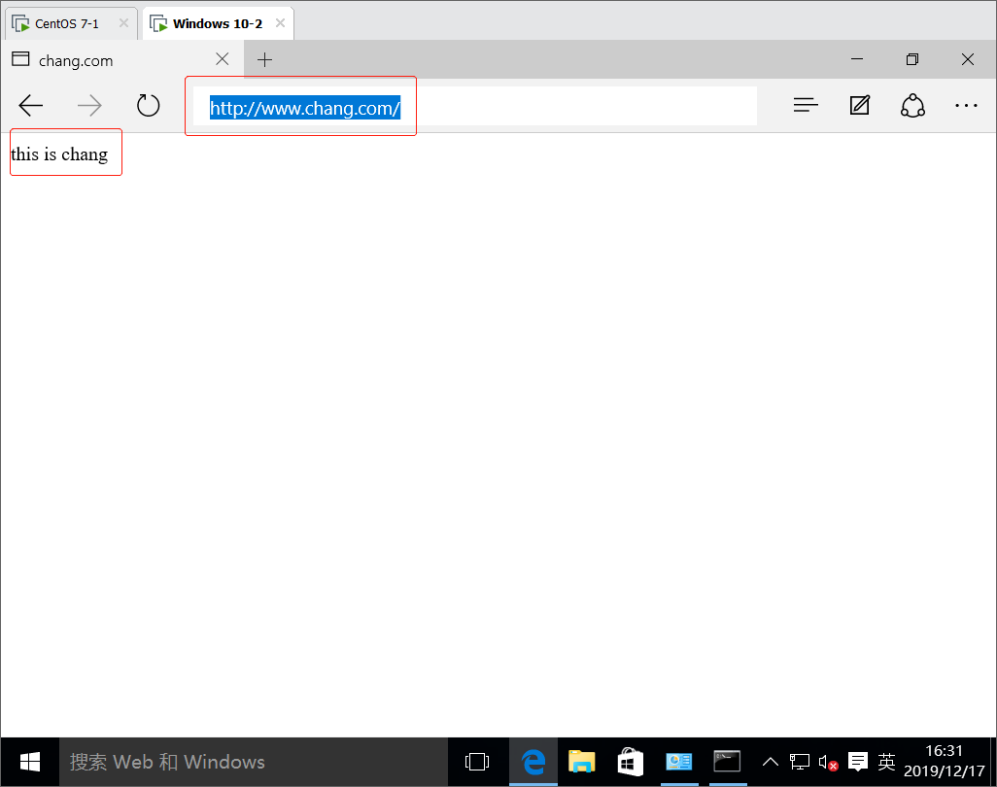This screenshot has height=787, width=997.
Task: Open the Hub reading list icon
Action: point(806,106)
